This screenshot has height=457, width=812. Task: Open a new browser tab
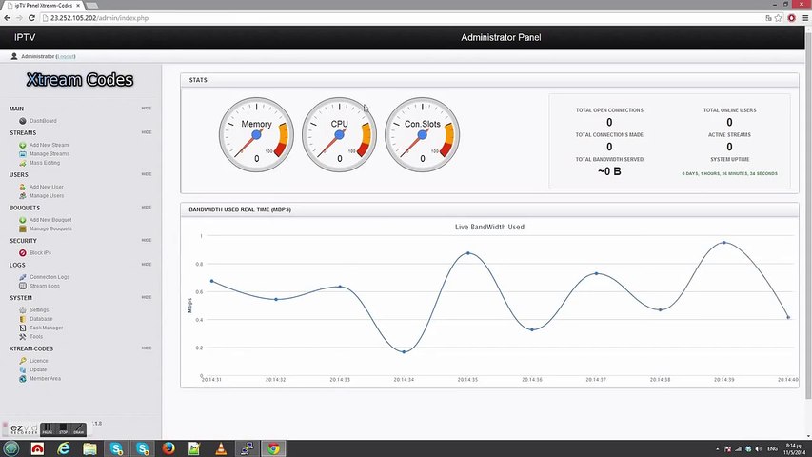pos(91,5)
